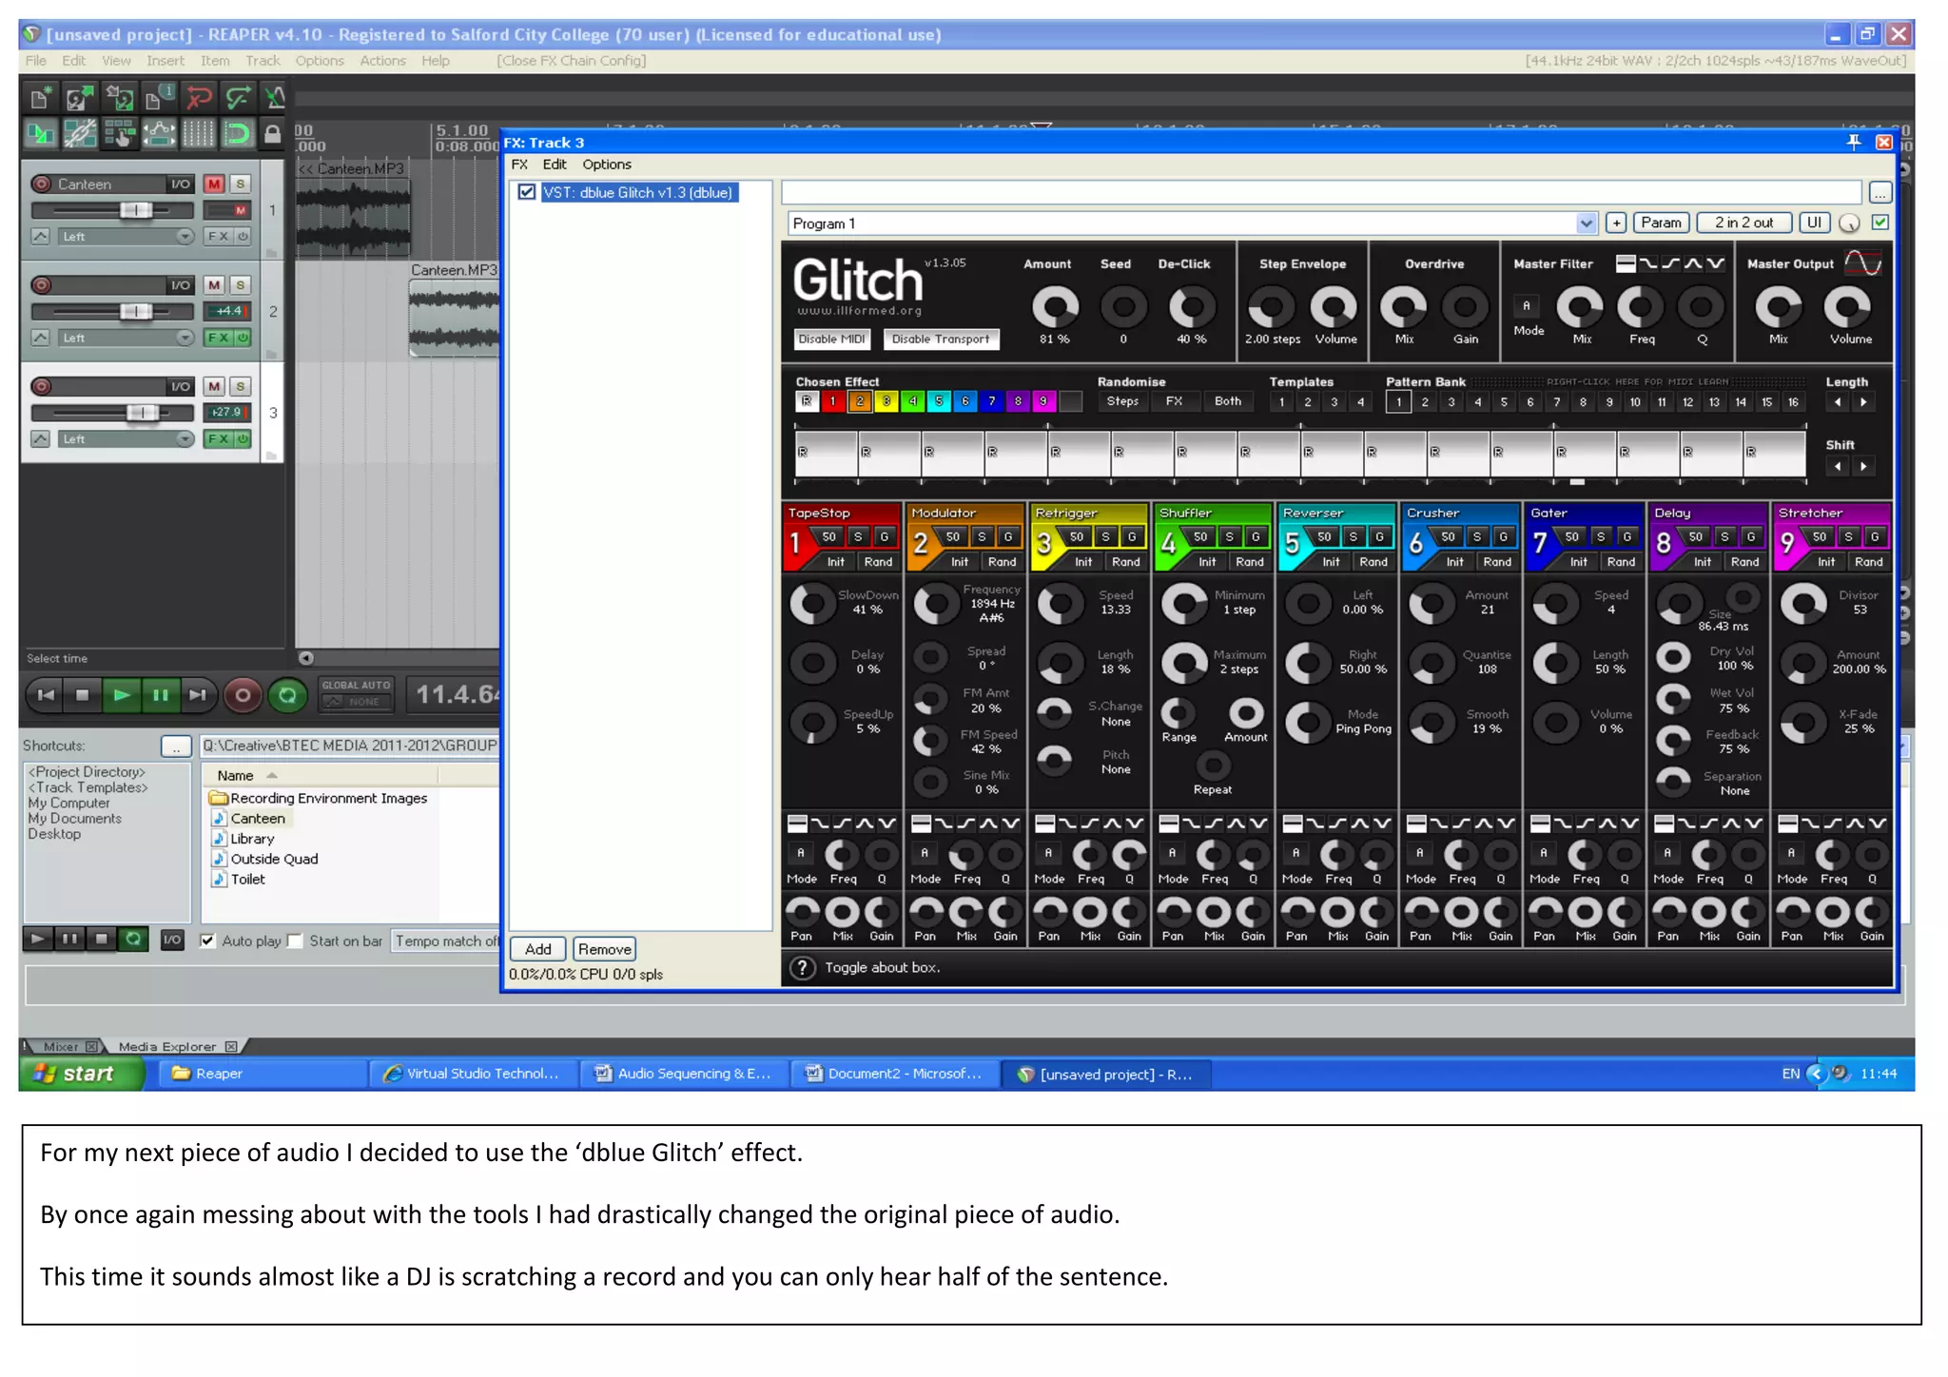The width and height of the screenshot is (1948, 1377).
Task: Switch to the Mixer tab
Action: (61, 1046)
